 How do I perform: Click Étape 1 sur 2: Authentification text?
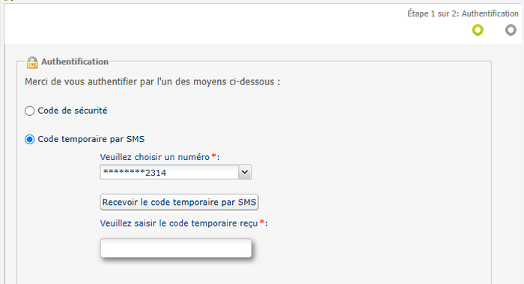[x=463, y=13]
